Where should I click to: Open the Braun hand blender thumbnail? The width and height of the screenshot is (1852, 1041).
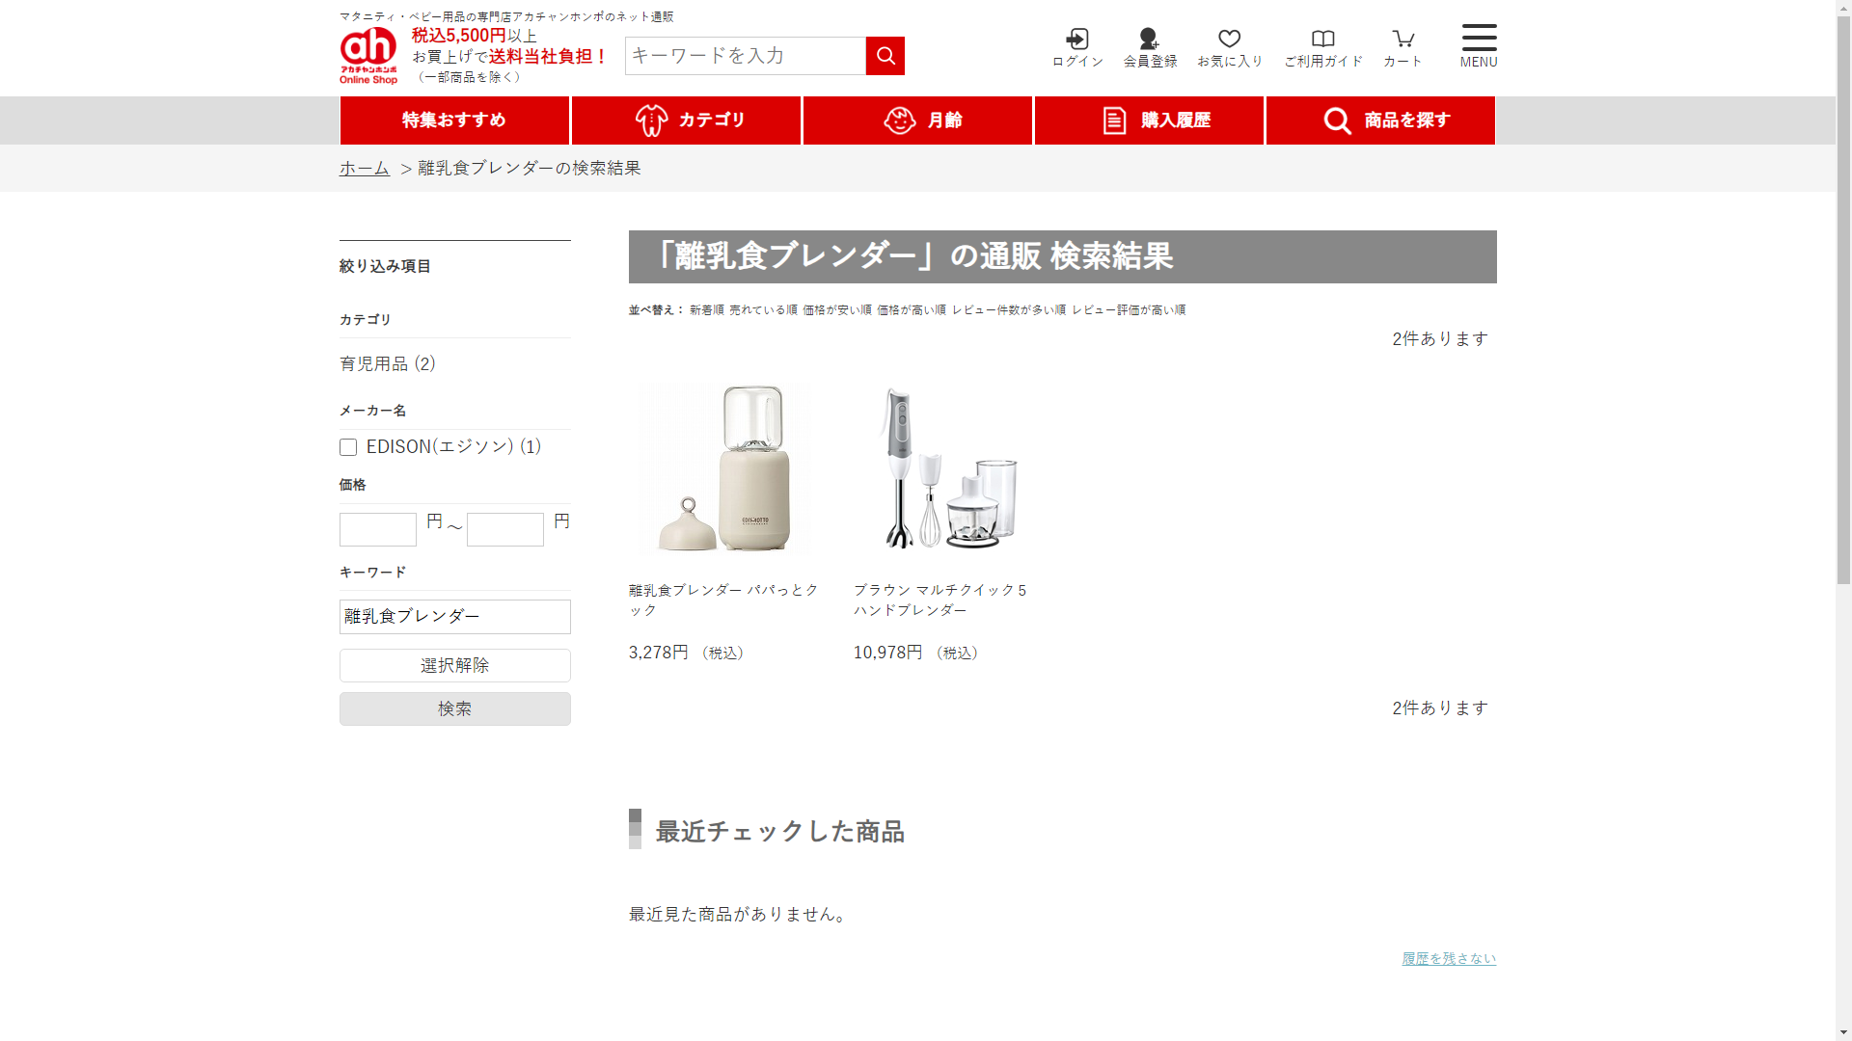click(x=948, y=468)
